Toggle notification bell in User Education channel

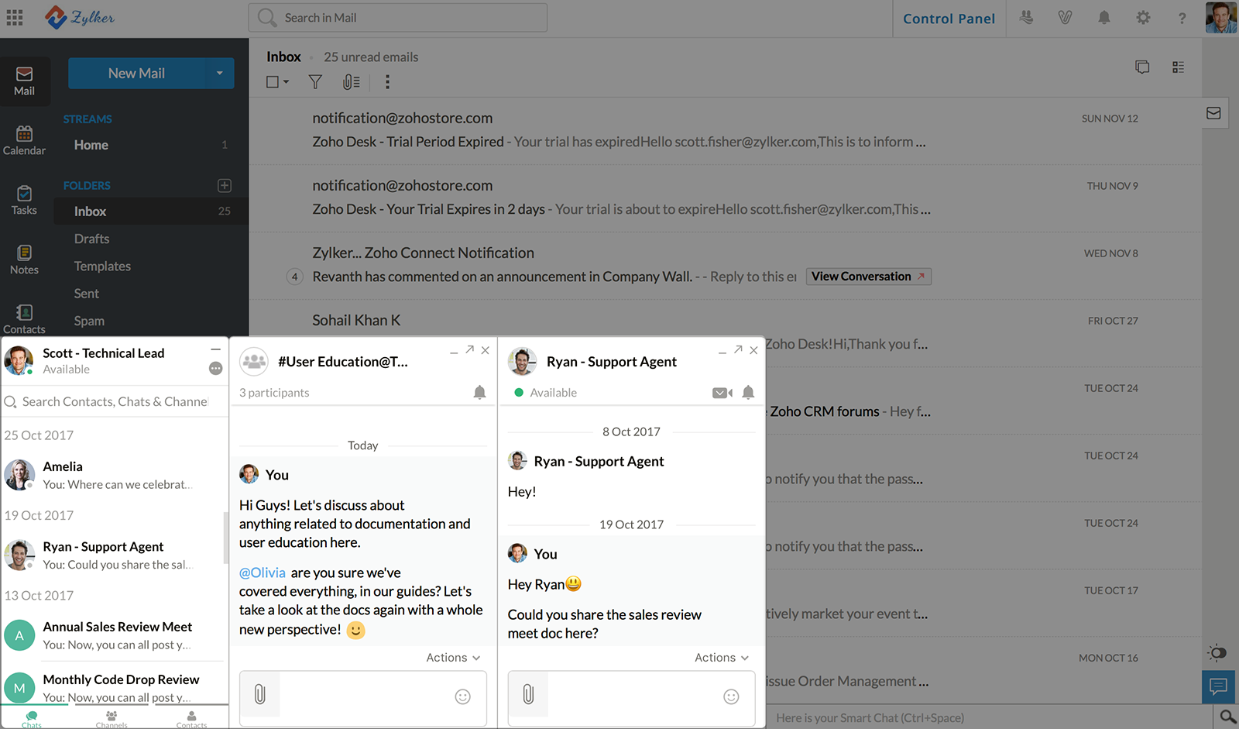coord(479,393)
